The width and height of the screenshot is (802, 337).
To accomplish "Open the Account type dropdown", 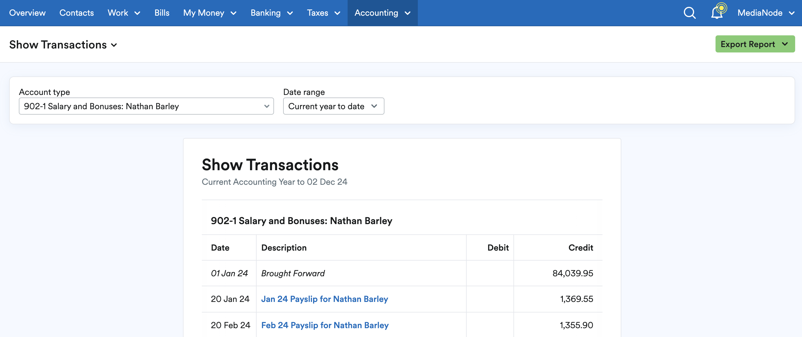I will [146, 106].
